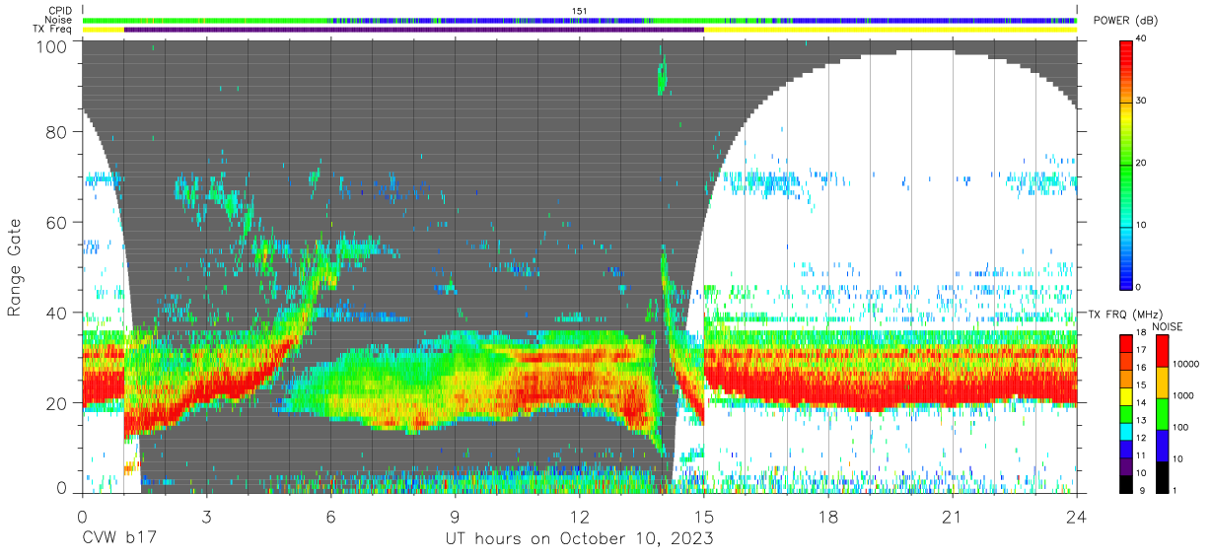This screenshot has width=1211, height=559.
Task: Select the TX FRQ (MHz) legend title
Action: point(1125,314)
